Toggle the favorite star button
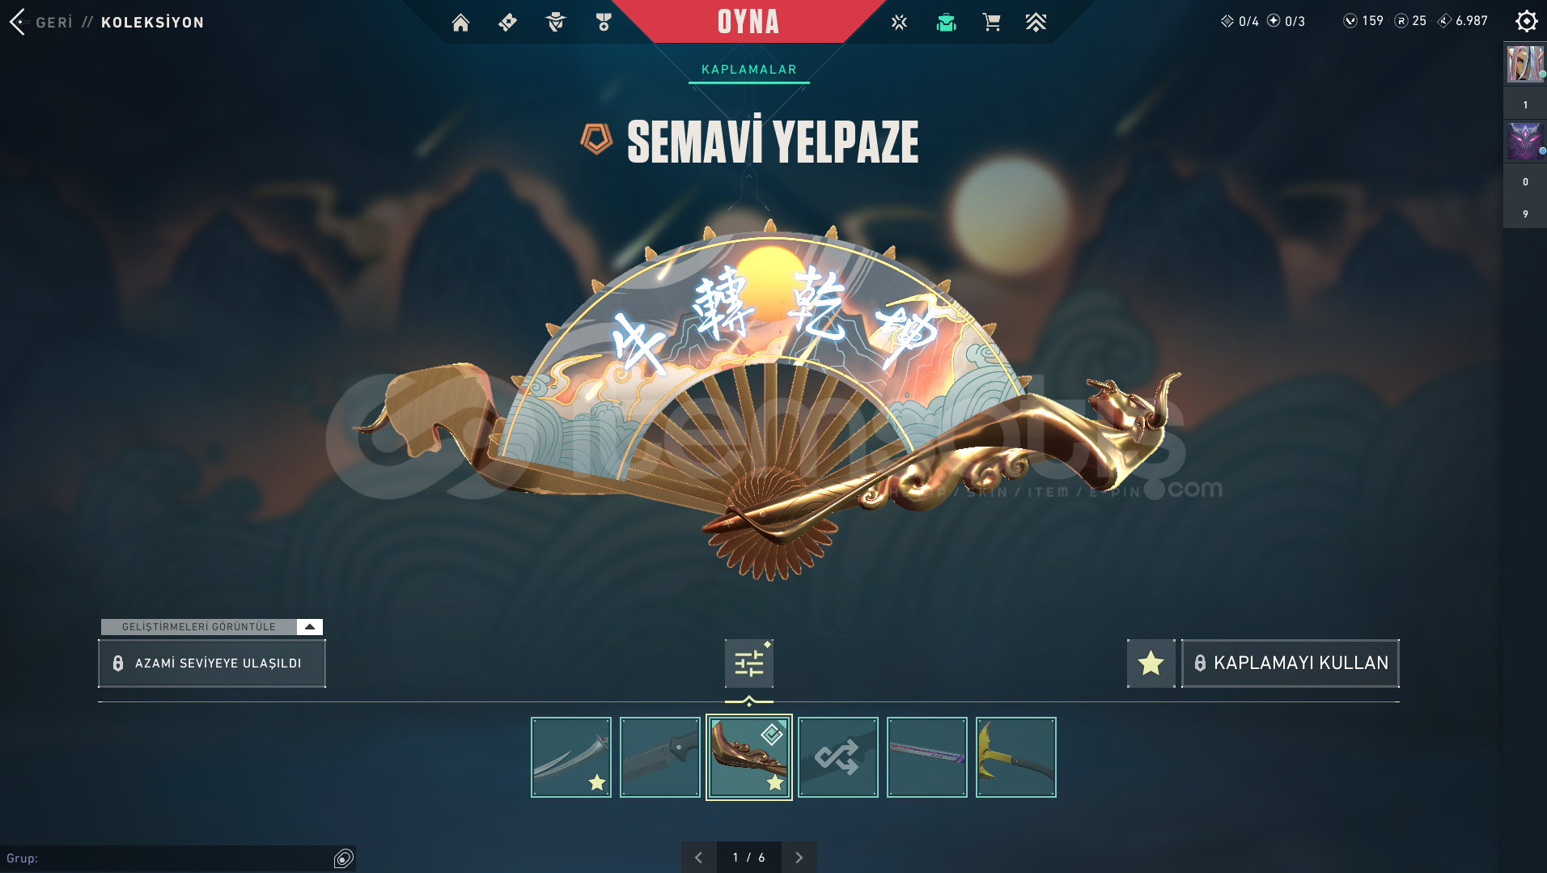The width and height of the screenshot is (1547, 873). [1151, 663]
